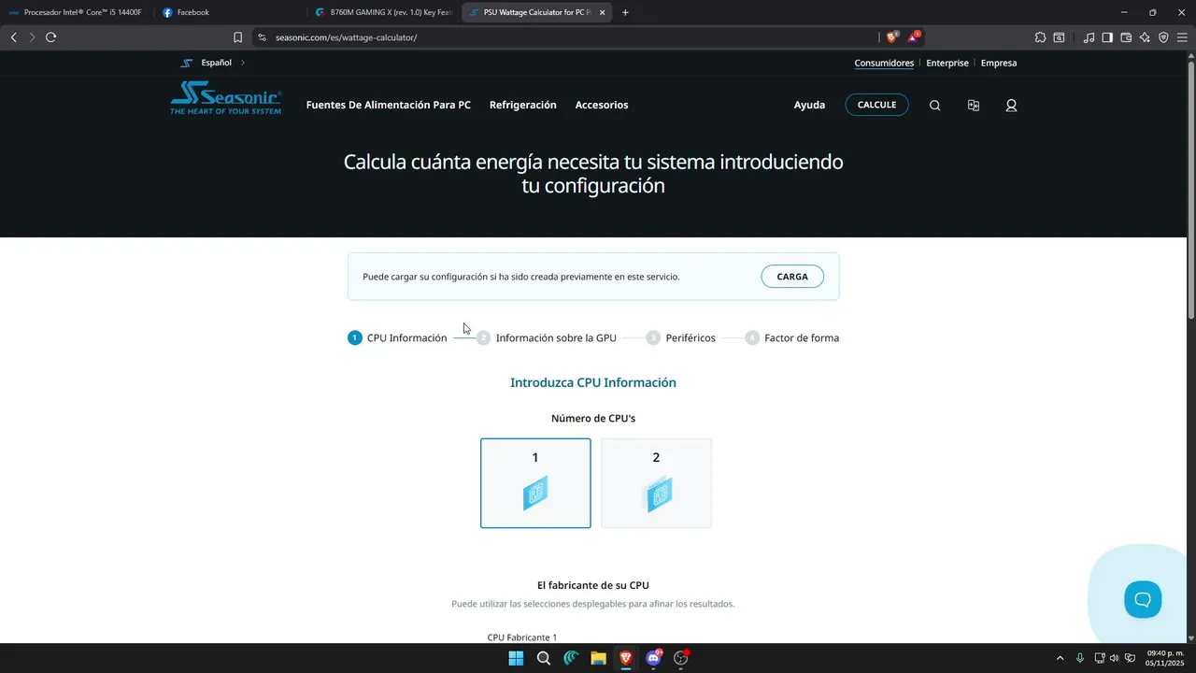
Task: Click the Brave Shields lion icon
Action: pos(891,37)
